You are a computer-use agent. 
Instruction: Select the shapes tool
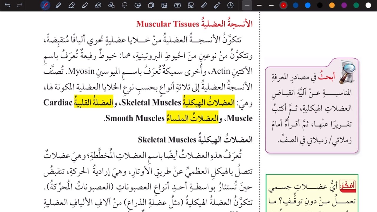tap(111, 5)
